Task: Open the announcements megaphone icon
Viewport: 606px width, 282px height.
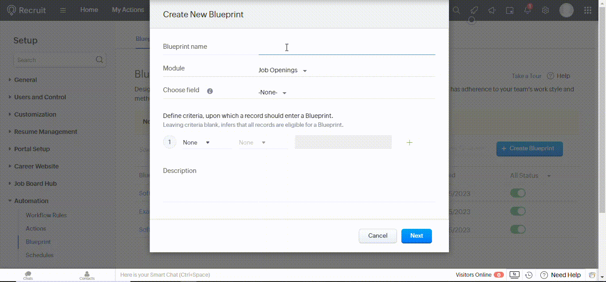Action: click(x=492, y=10)
